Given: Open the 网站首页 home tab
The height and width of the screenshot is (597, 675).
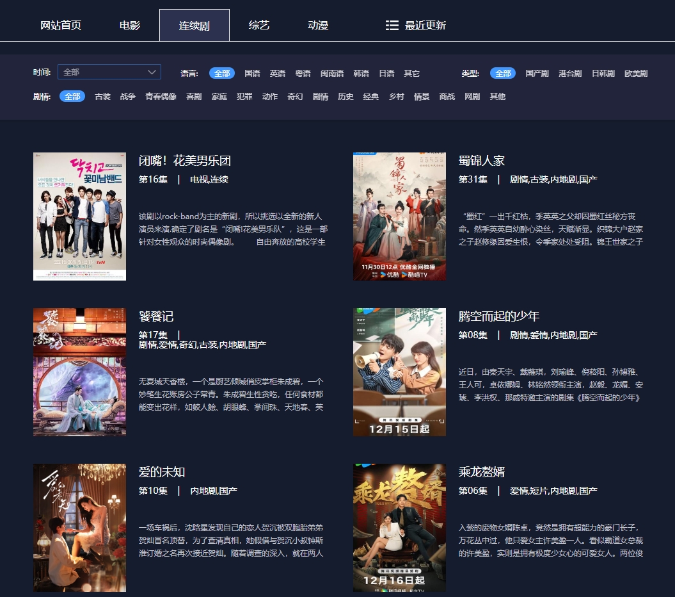Looking at the screenshot, I should pyautogui.click(x=61, y=26).
